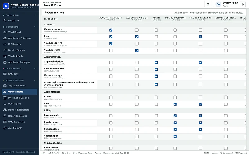This screenshot has width=249, height=155.
Task: Collapse the Administration sidebar section
Action: pos(35,80)
